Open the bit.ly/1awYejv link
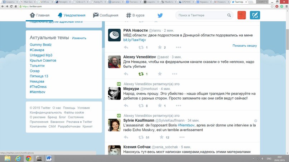289x162 pixels. (x=135, y=40)
